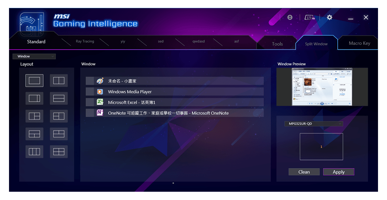The image size is (387, 200).
Task: Select the Ray Tracing profile tab
Action: pos(85,41)
